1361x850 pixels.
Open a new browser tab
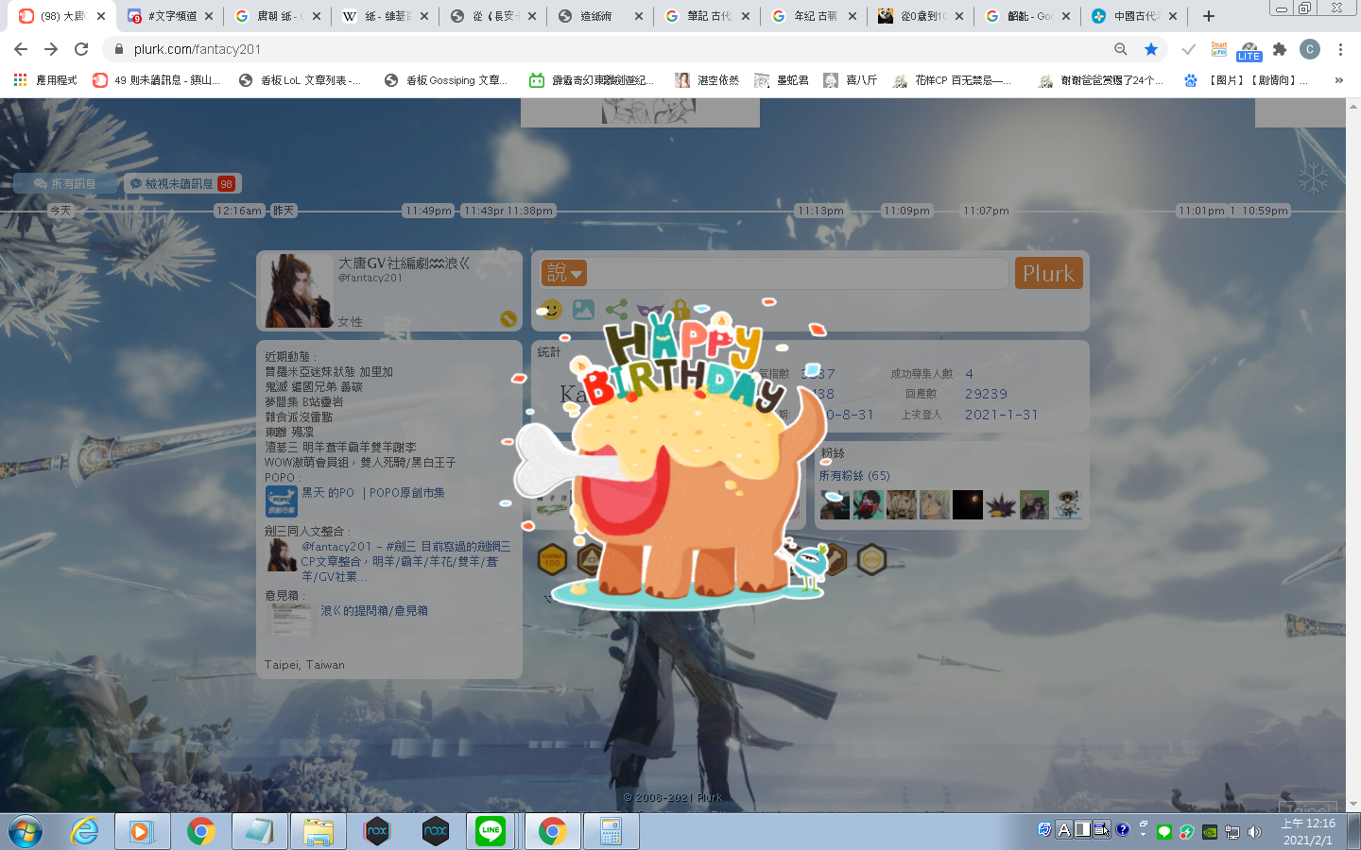point(1208,16)
